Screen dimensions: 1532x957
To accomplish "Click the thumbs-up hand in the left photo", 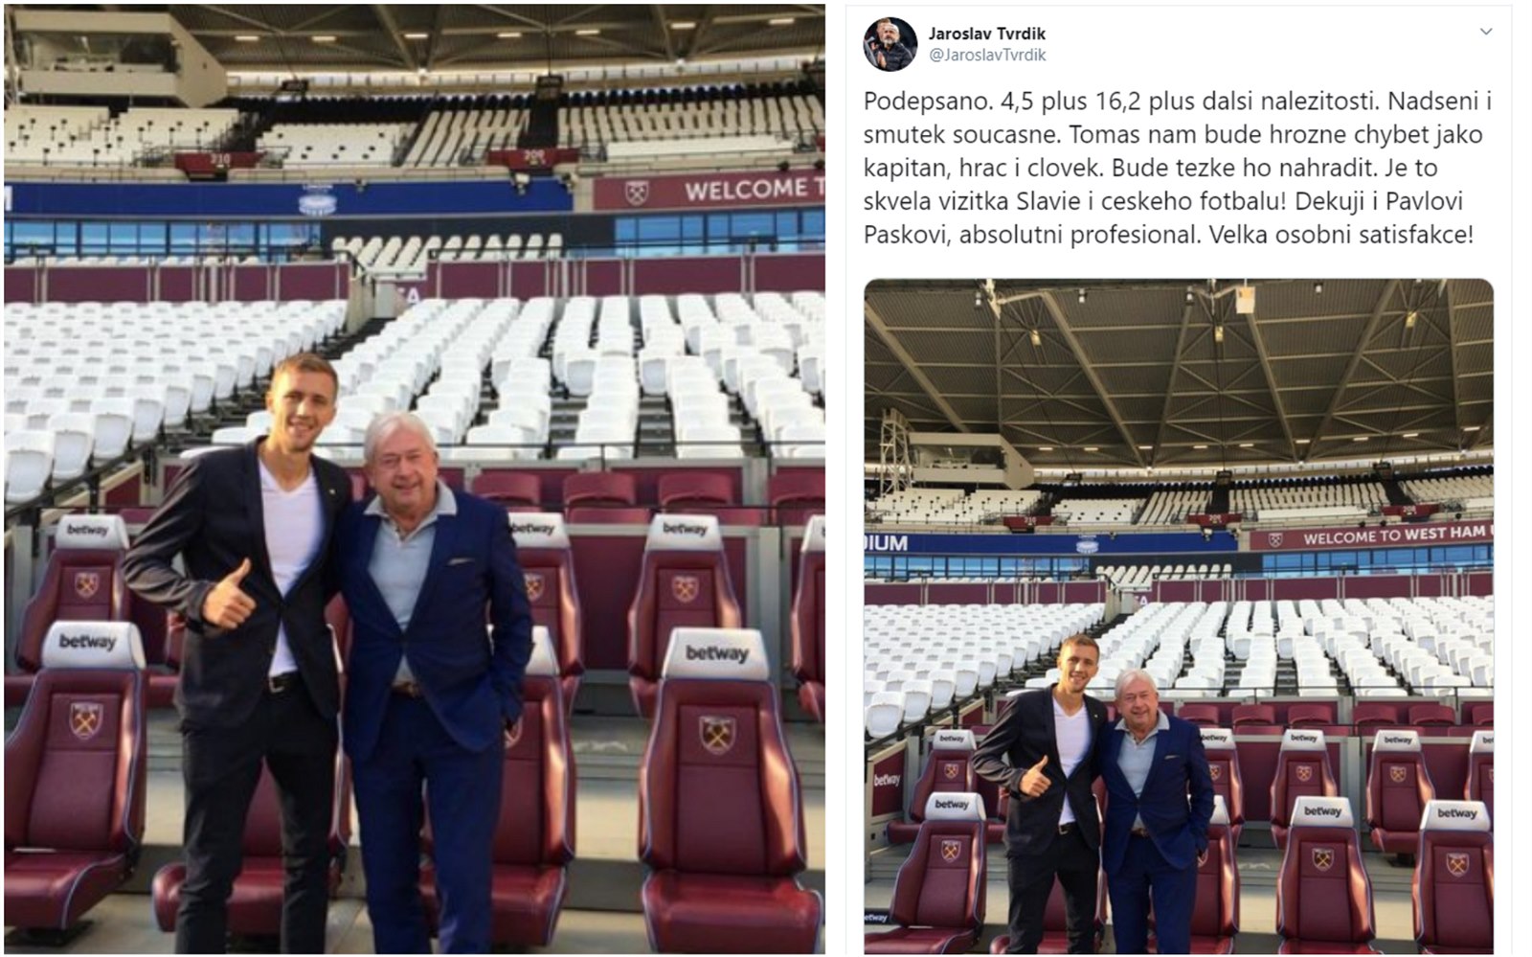I will pos(228,596).
